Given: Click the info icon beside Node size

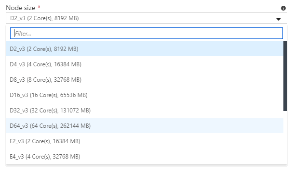Looking at the screenshot, I should pyautogui.click(x=283, y=8).
